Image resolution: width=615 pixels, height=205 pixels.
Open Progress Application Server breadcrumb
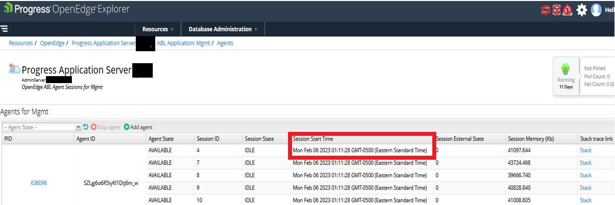tap(103, 43)
